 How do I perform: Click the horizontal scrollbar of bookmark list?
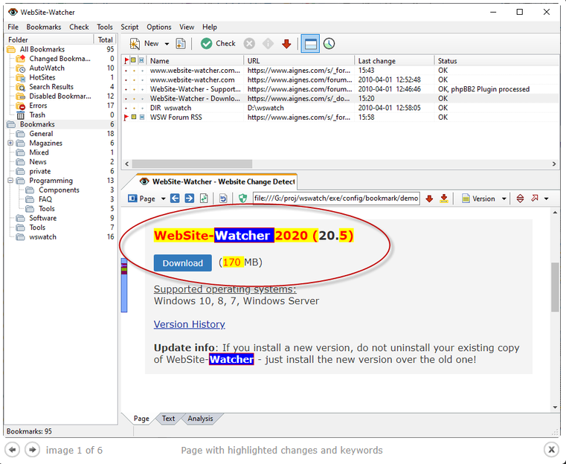[192, 164]
